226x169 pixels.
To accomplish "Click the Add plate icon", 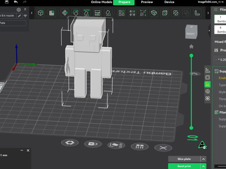I will 52,13.
